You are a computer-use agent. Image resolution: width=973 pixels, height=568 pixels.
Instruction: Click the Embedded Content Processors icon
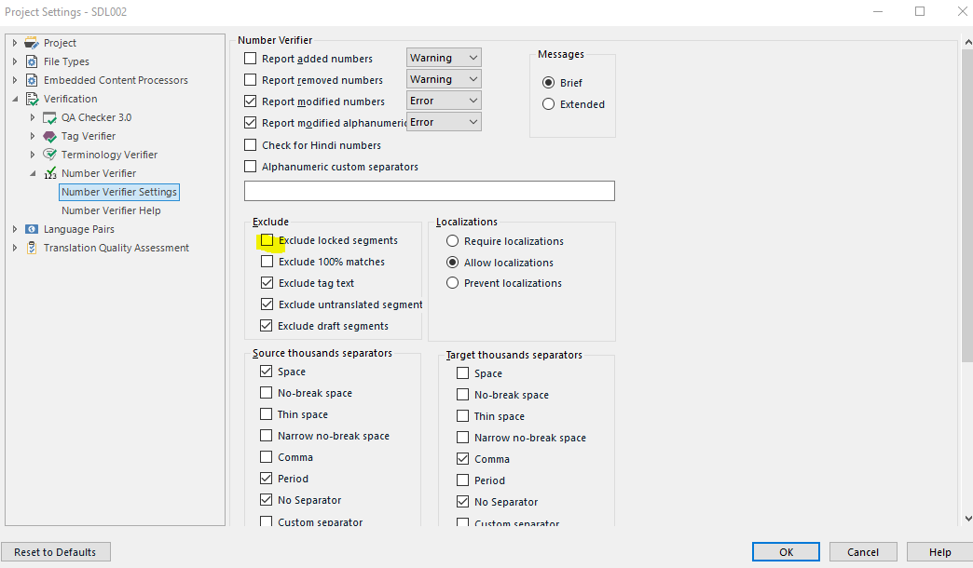[31, 80]
